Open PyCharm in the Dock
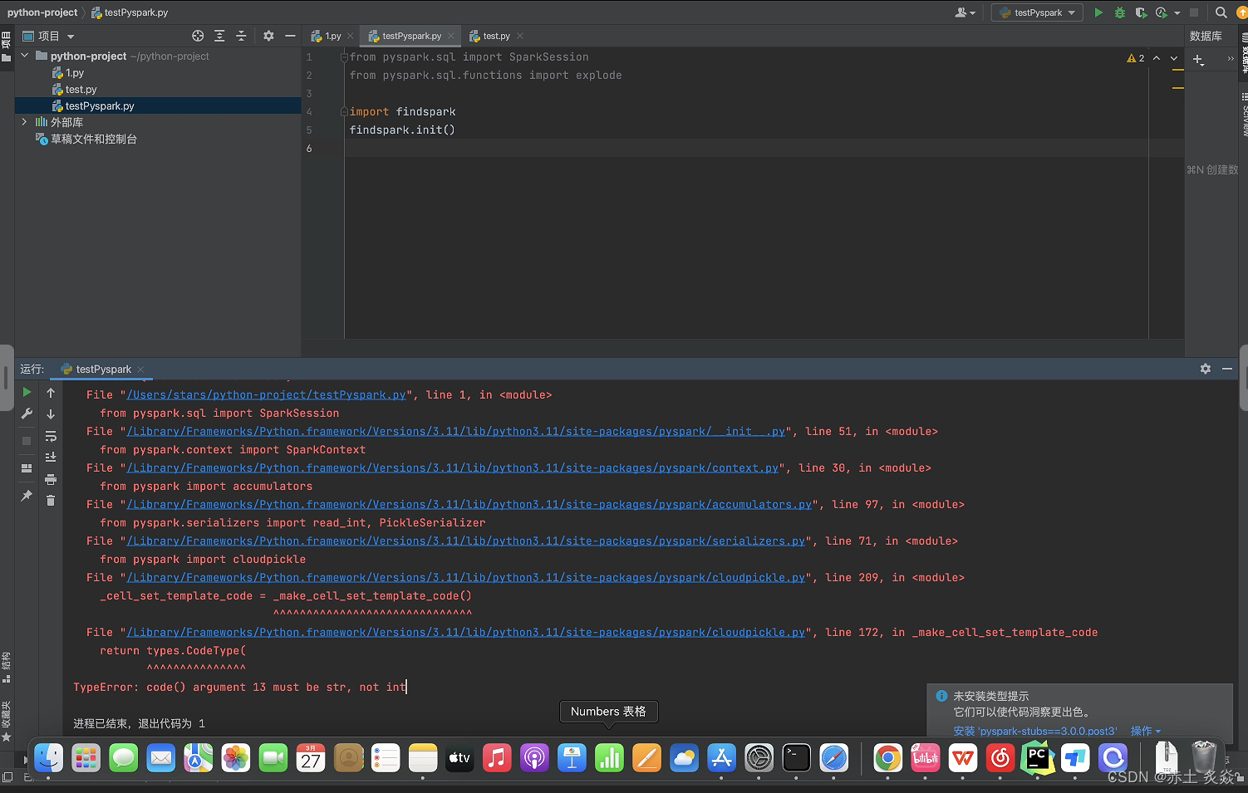The width and height of the screenshot is (1248, 793). coord(1038,758)
